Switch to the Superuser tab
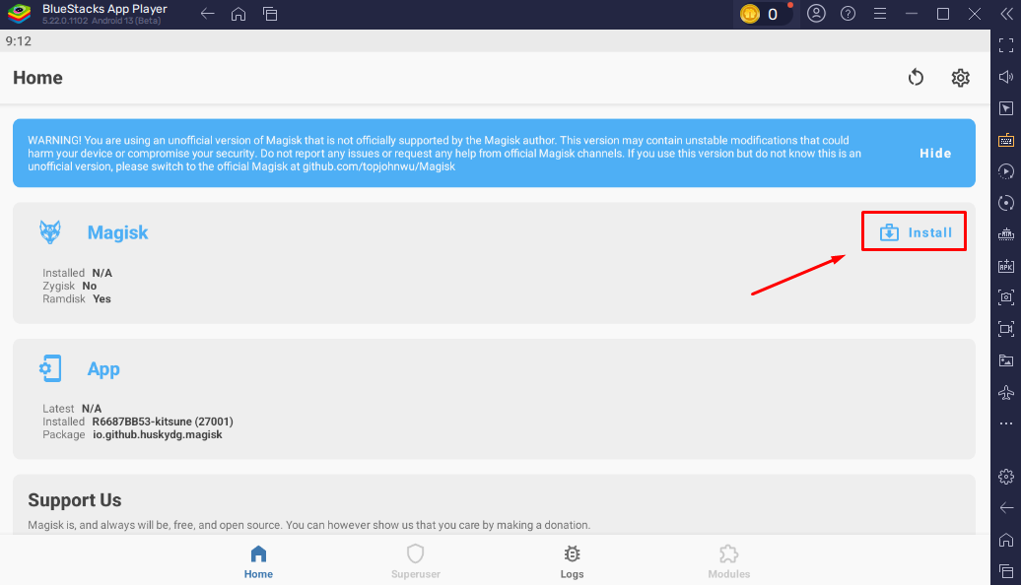1021x585 pixels. pyautogui.click(x=416, y=561)
